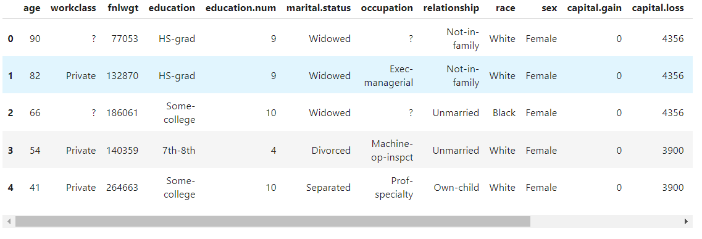Click the empty scrollbar track right of the thumb
Screen dimensions: 702x239
point(605,221)
